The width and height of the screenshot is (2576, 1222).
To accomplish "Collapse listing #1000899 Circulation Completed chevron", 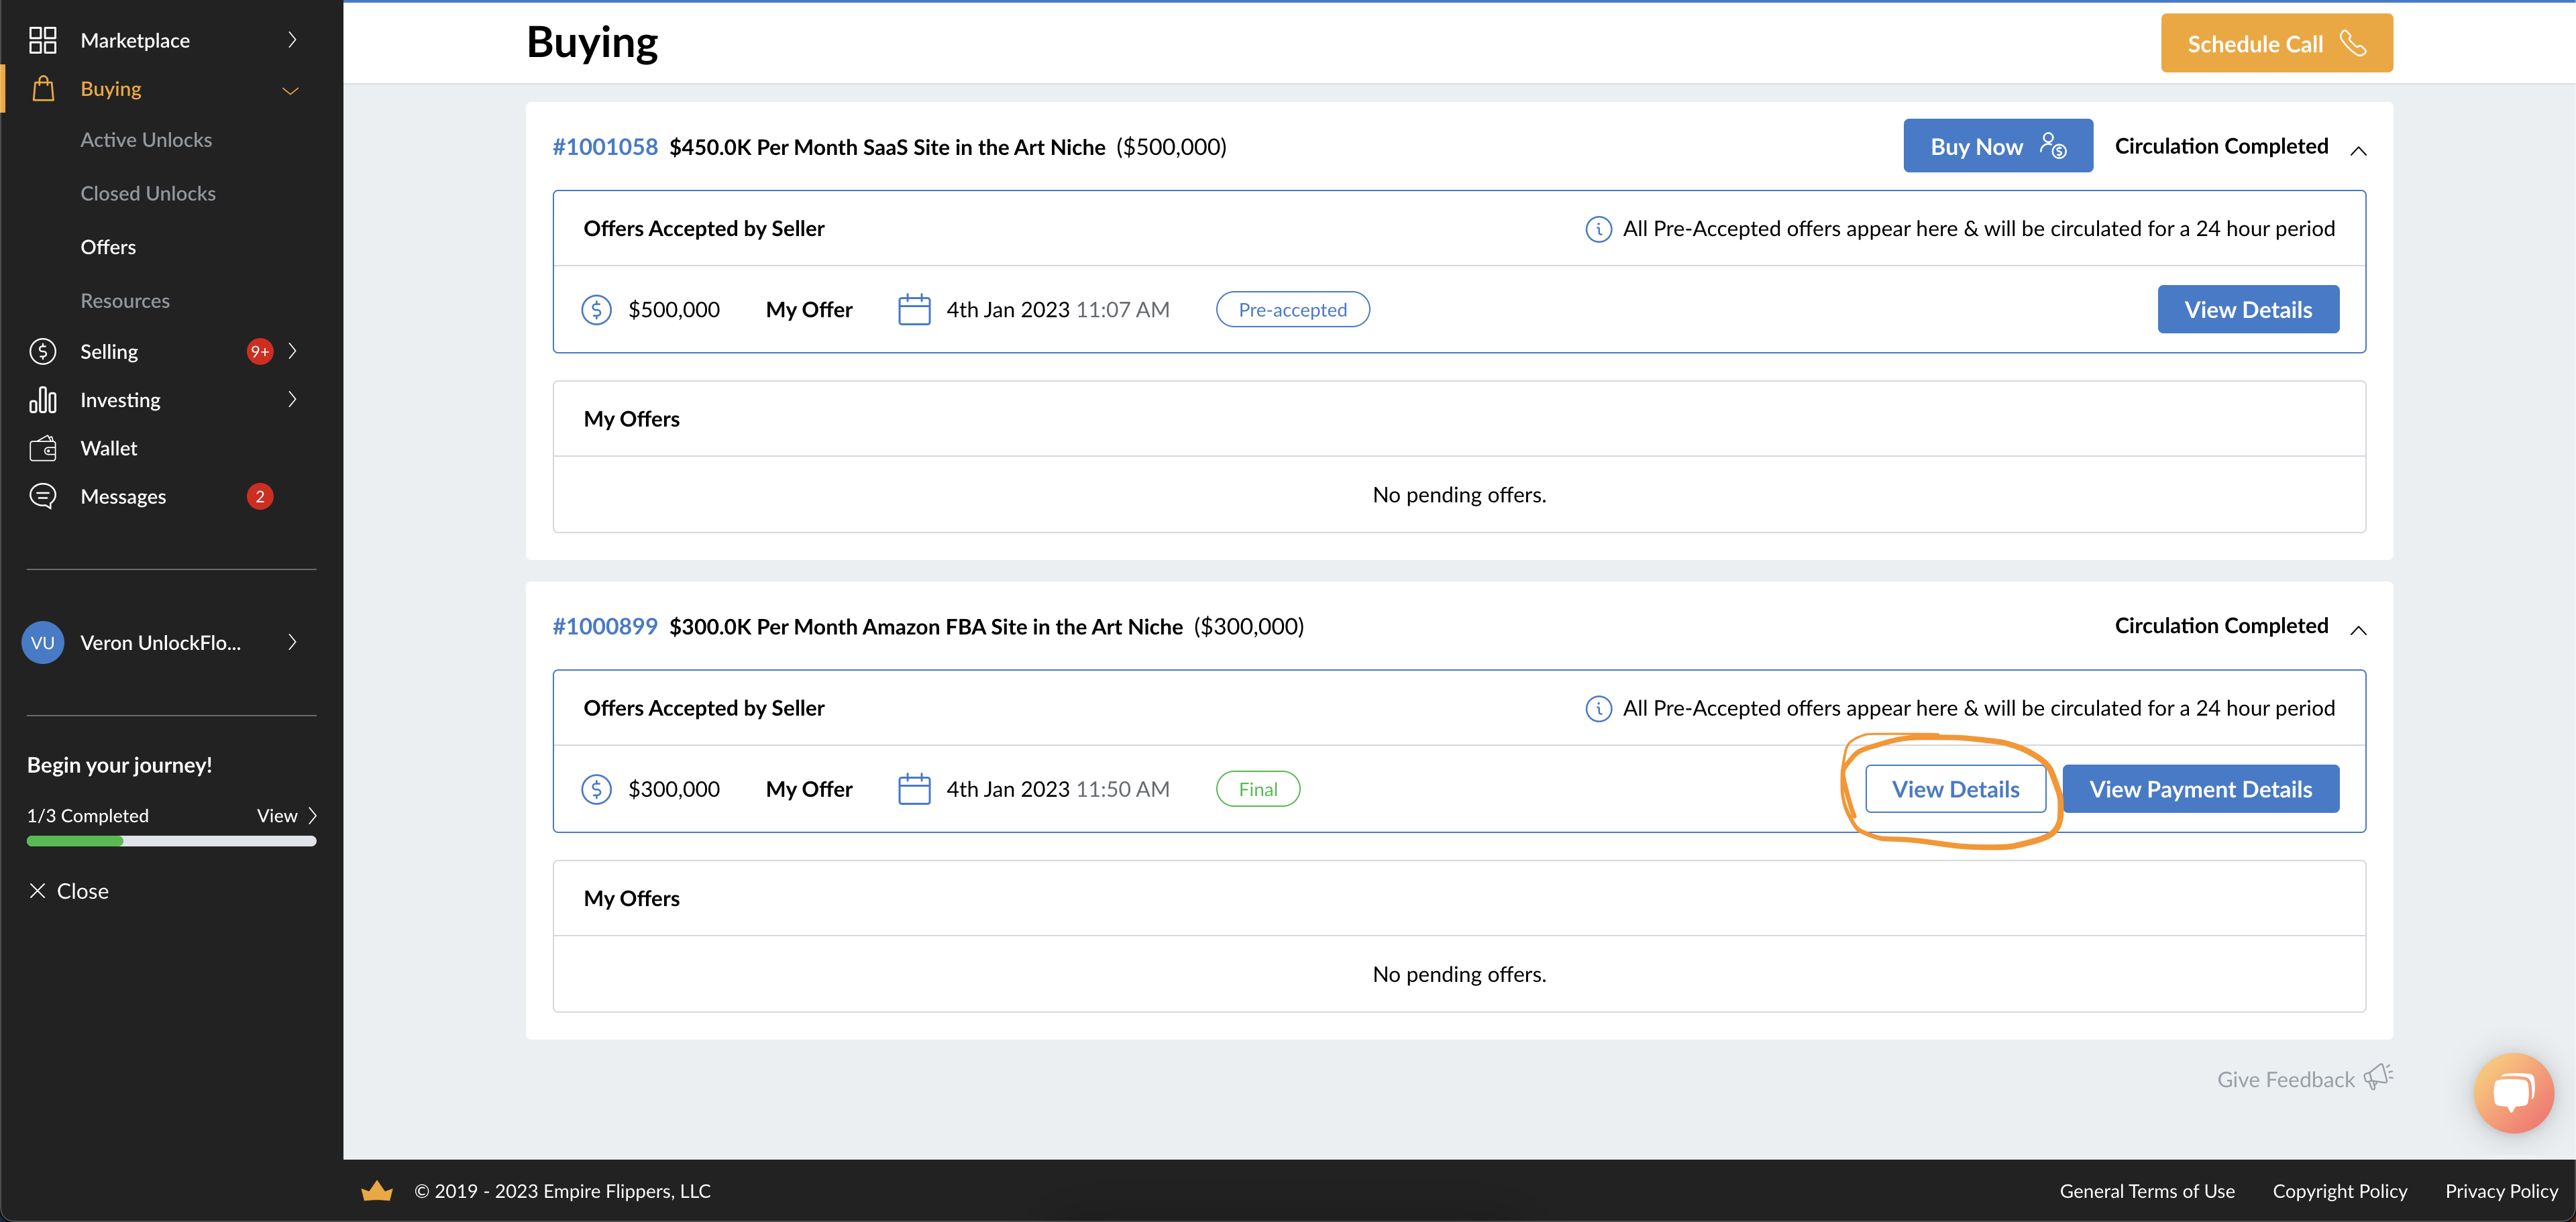I will 2358,630.
